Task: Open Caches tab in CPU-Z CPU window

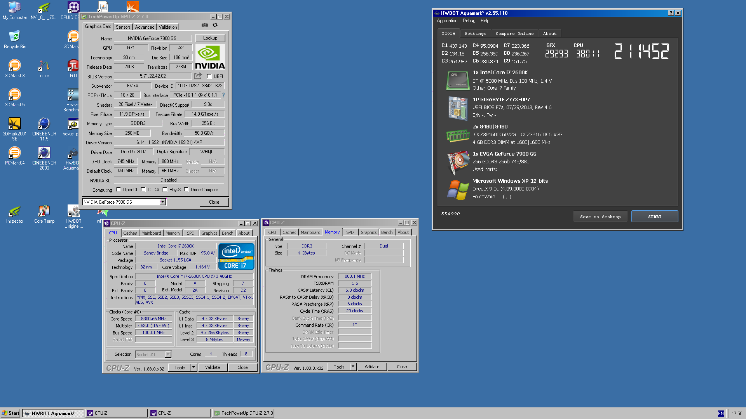Action: pos(130,233)
